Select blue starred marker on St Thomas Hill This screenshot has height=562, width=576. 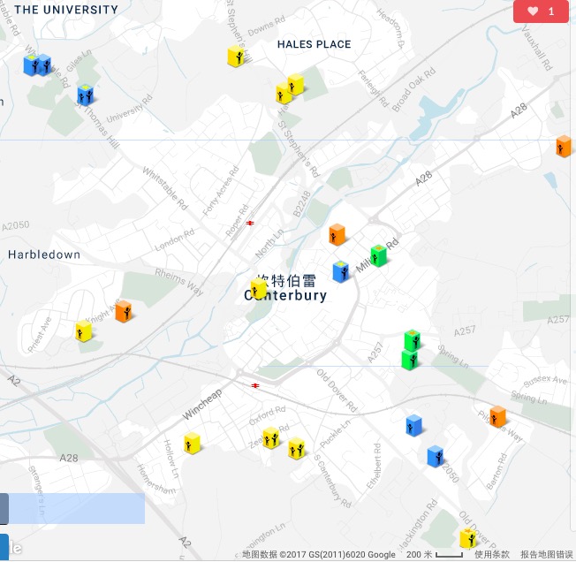click(85, 95)
